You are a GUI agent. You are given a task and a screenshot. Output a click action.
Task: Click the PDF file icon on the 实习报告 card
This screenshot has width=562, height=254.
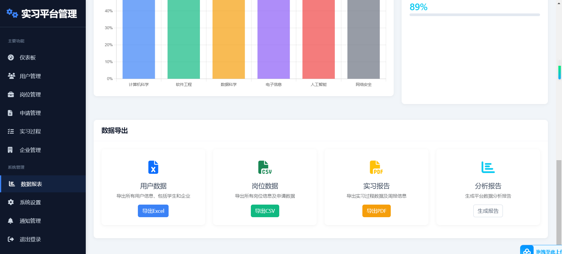(x=376, y=167)
